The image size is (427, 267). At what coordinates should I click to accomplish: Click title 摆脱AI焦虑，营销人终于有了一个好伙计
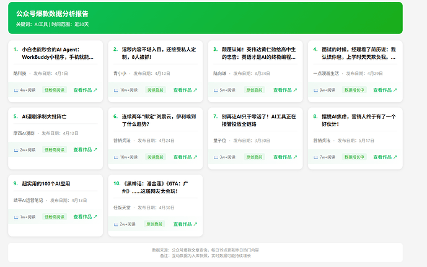tap(359, 120)
